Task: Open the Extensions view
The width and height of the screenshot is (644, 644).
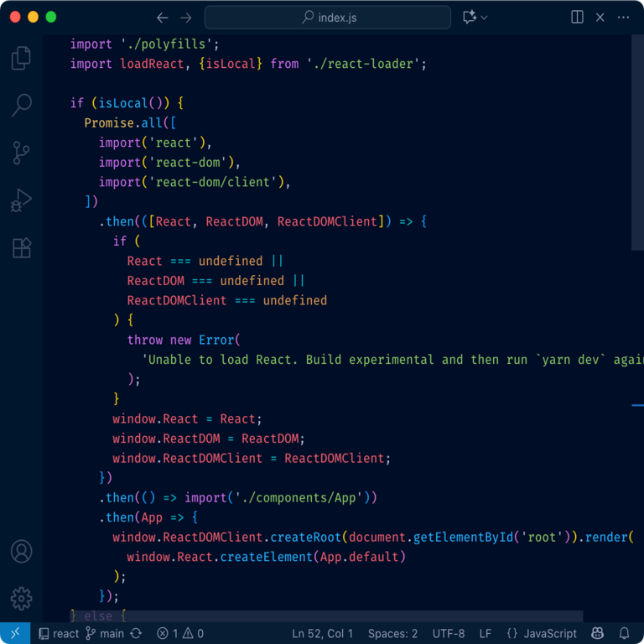Action: pos(22,247)
